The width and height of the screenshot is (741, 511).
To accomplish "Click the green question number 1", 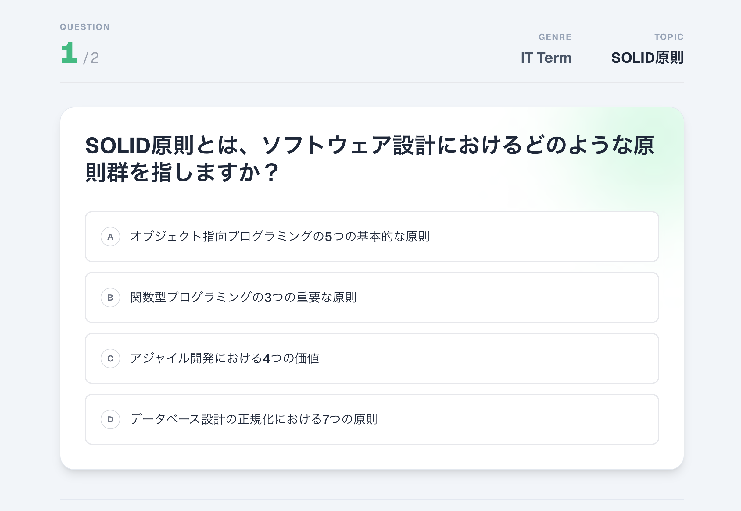I will pos(69,53).
